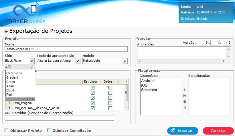This screenshot has height=136, width=235.
Task: Expand the Modelo dropdown
Action: pyautogui.click(x=125, y=61)
